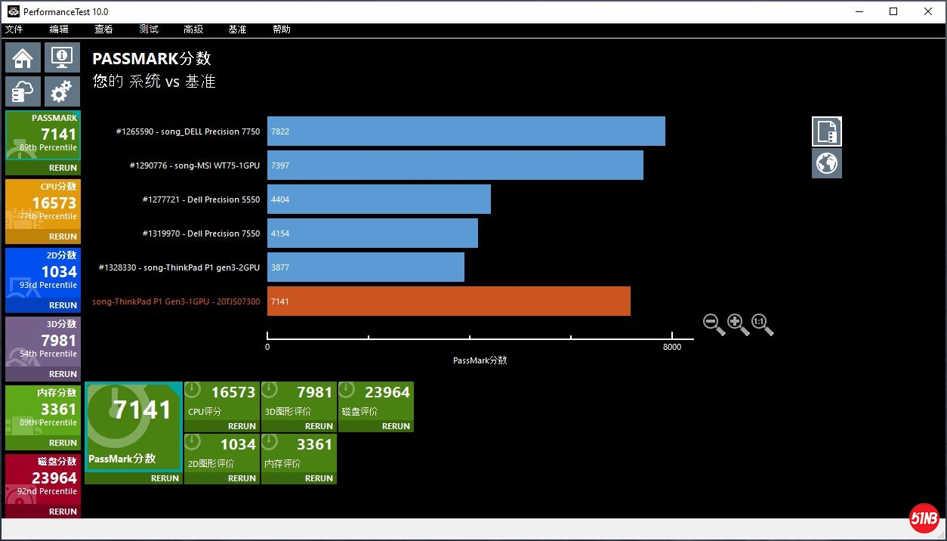Click the gauge icon in 3D图形评价 tile

(x=270, y=390)
